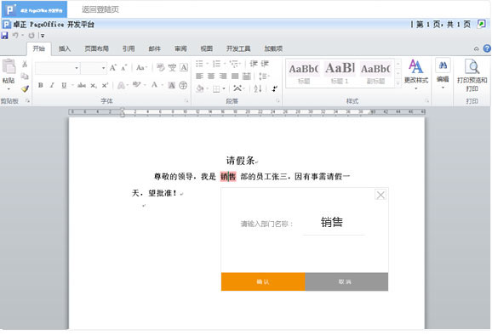
Task: Open the quick access toolbar customize arrow
Action: click(43, 36)
